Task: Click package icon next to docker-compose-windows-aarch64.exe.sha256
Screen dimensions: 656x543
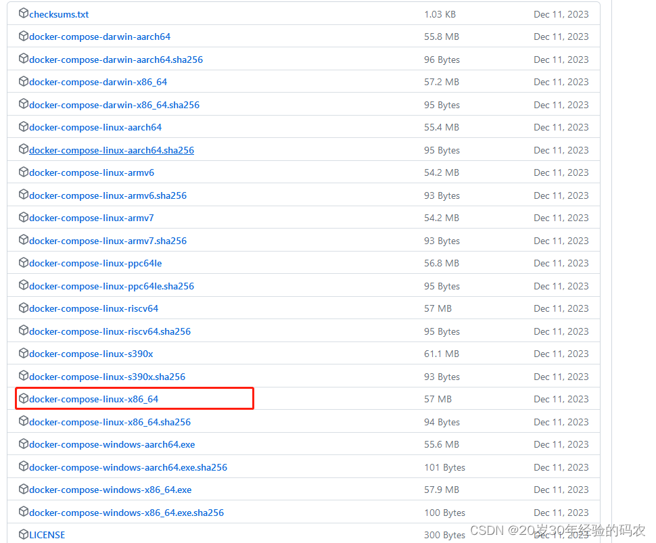Action: (x=24, y=467)
